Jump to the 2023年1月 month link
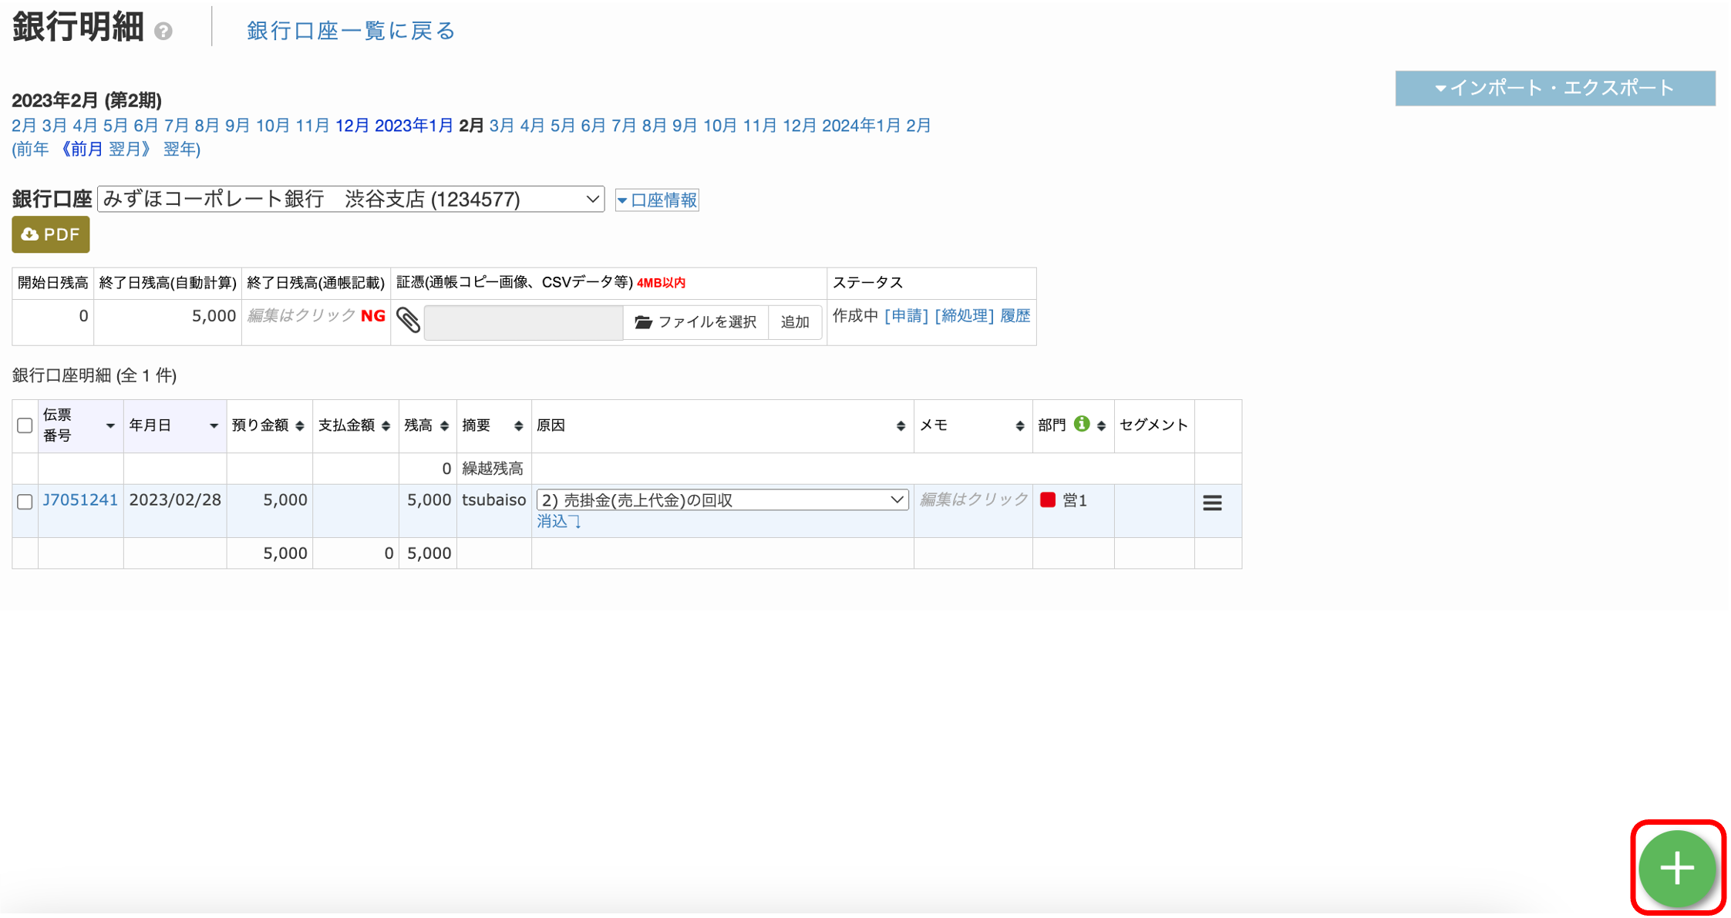Screen dimensions: 1731x918 click(x=414, y=126)
